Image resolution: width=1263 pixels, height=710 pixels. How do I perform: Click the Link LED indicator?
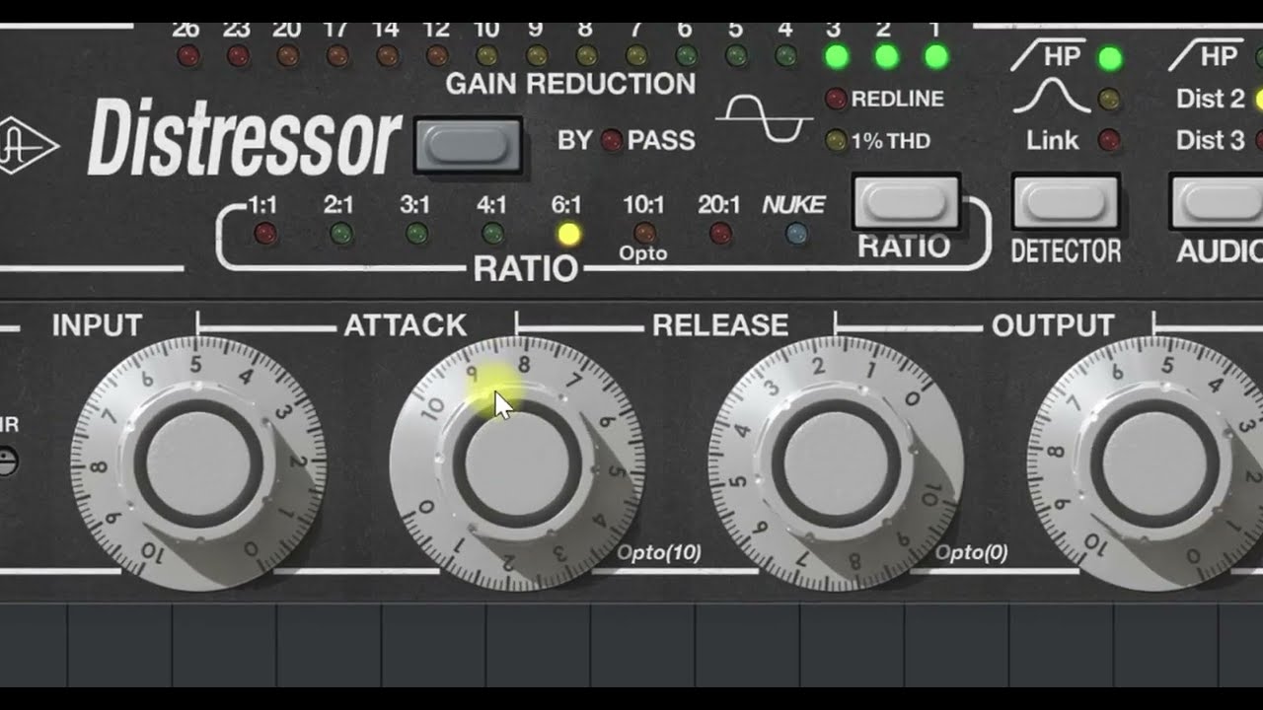[x=1109, y=140]
